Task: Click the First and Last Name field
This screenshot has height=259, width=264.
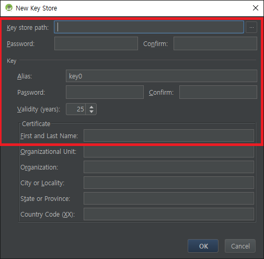Action: [x=169, y=136]
